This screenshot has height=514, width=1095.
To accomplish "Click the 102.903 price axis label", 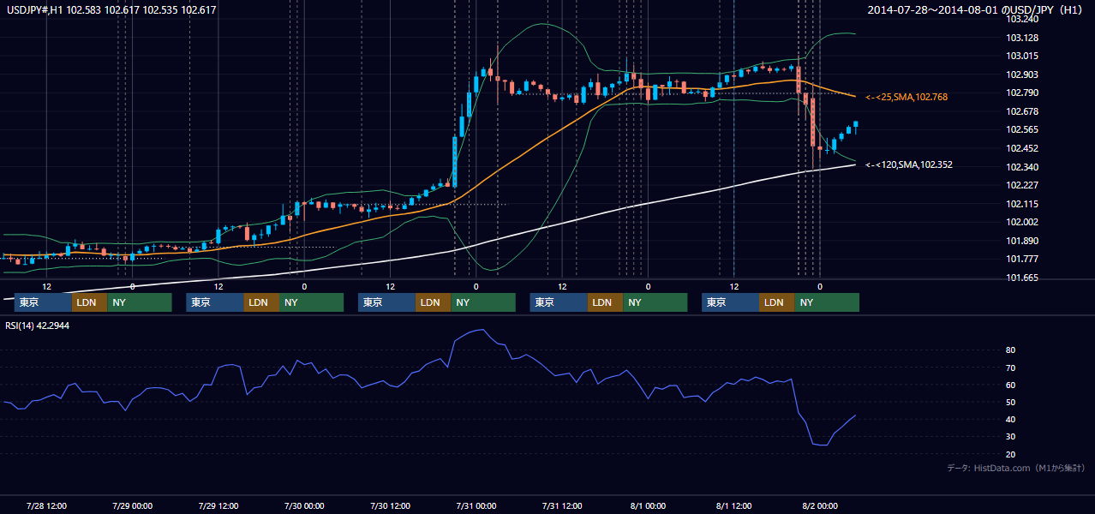I will click(1024, 75).
